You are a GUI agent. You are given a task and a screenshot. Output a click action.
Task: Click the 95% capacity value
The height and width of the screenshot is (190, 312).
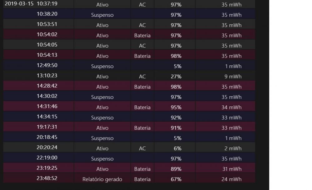176,107
